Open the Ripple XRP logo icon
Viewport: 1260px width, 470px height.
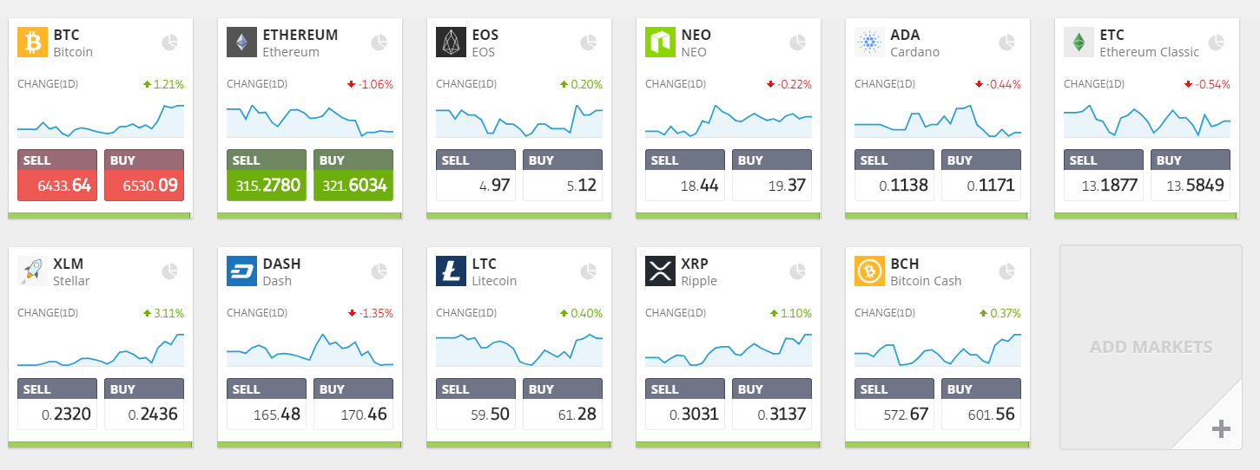click(660, 271)
